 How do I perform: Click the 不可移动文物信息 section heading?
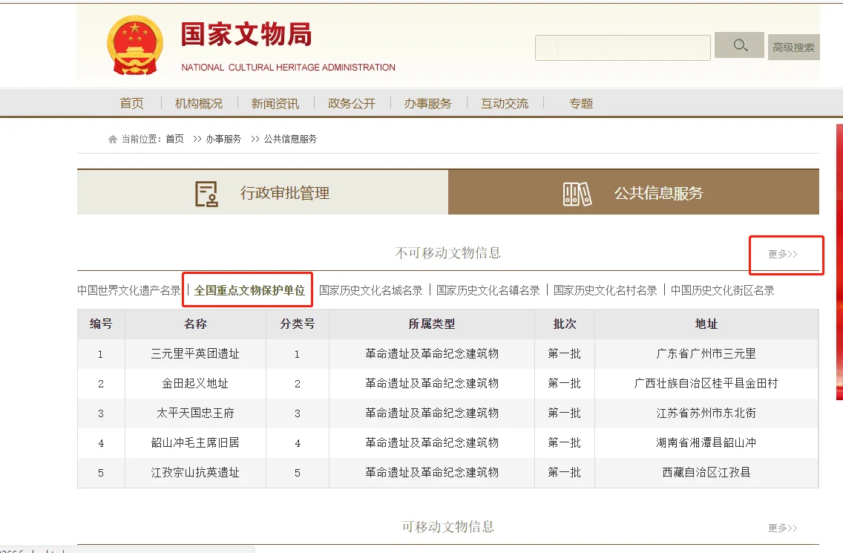pos(448,253)
